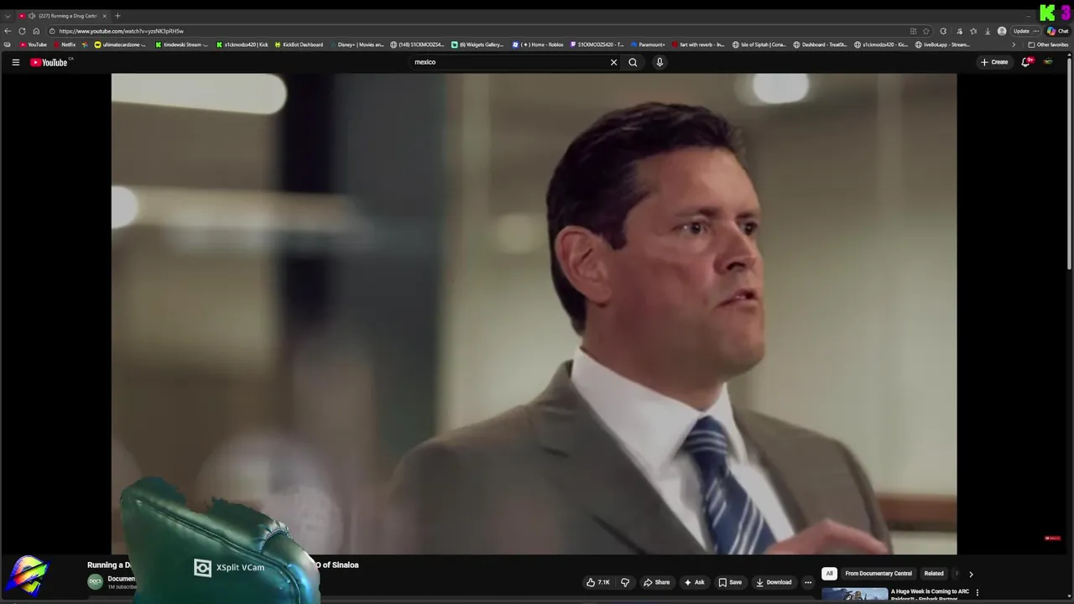Open Dashboard - TreatStream bookmark
The image size is (1074, 604).
pyautogui.click(x=821, y=44)
